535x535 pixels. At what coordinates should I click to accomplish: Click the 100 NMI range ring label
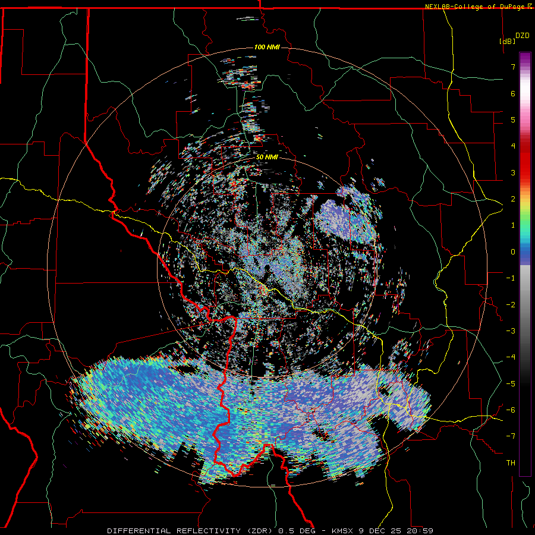[x=267, y=47]
